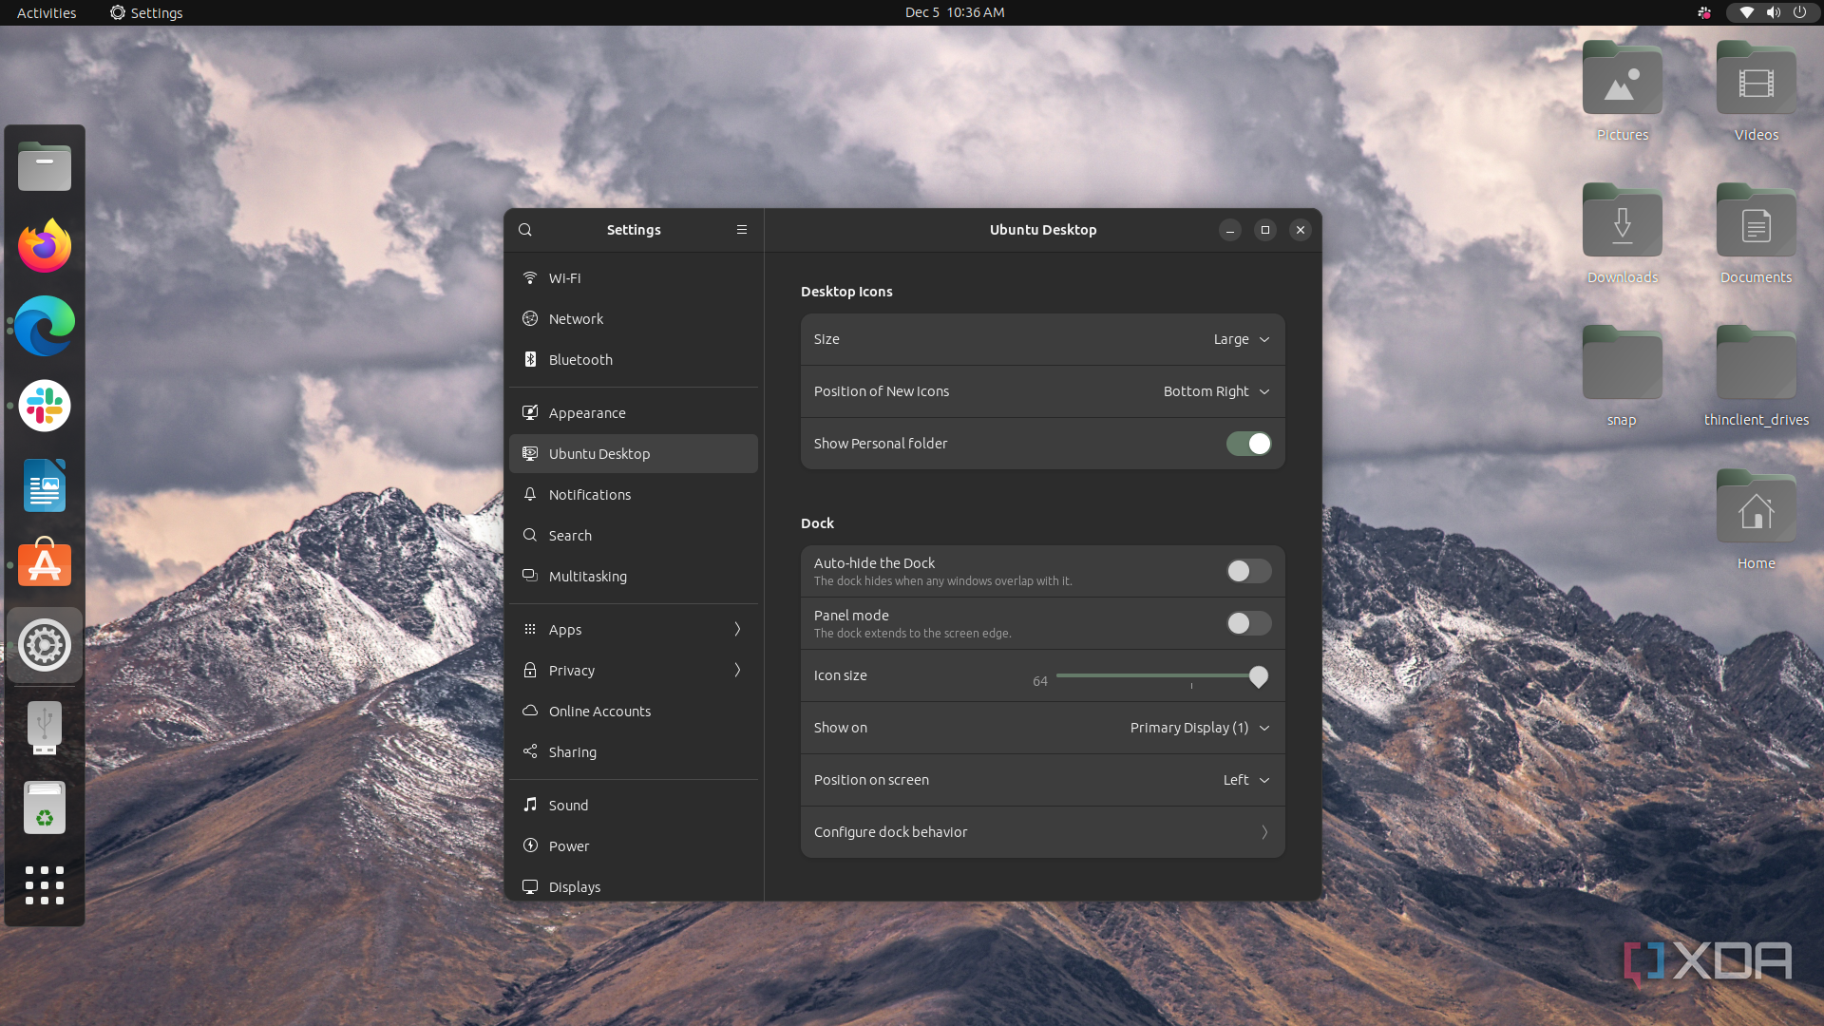1824x1026 pixels.
Task: Click the Wi-Fi status icon in top bar
Action: 1747,12
